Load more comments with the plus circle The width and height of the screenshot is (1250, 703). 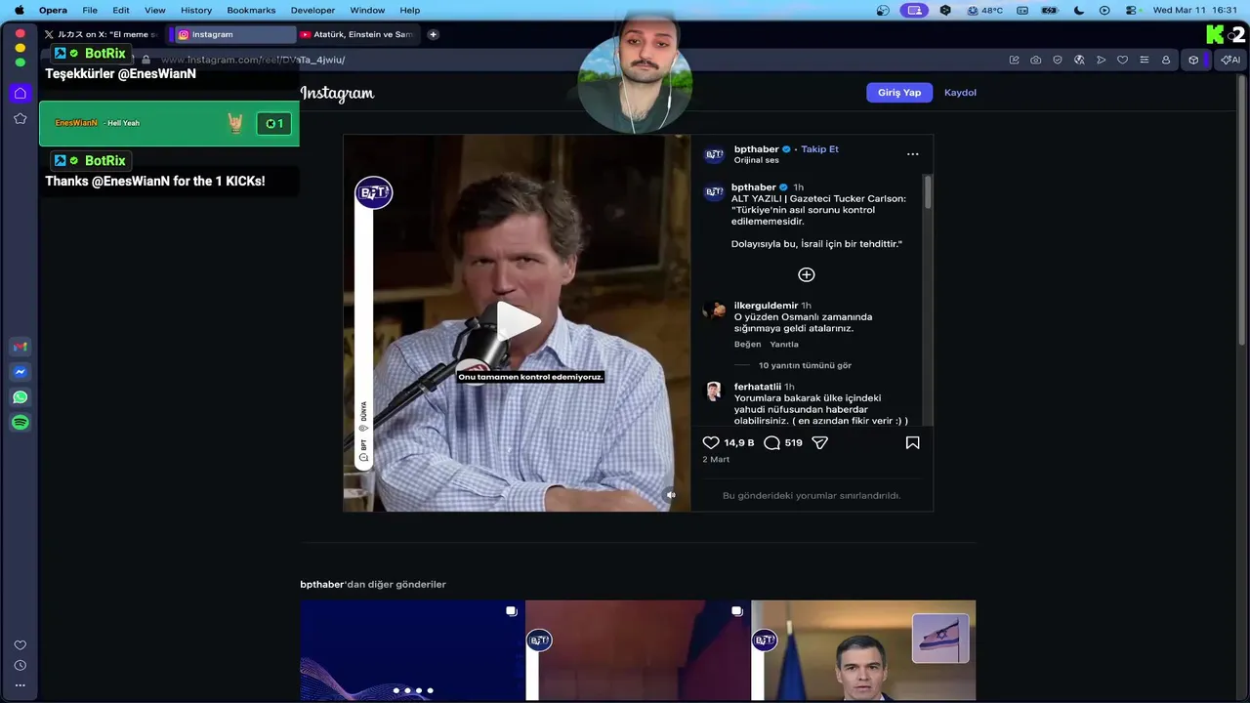(807, 274)
